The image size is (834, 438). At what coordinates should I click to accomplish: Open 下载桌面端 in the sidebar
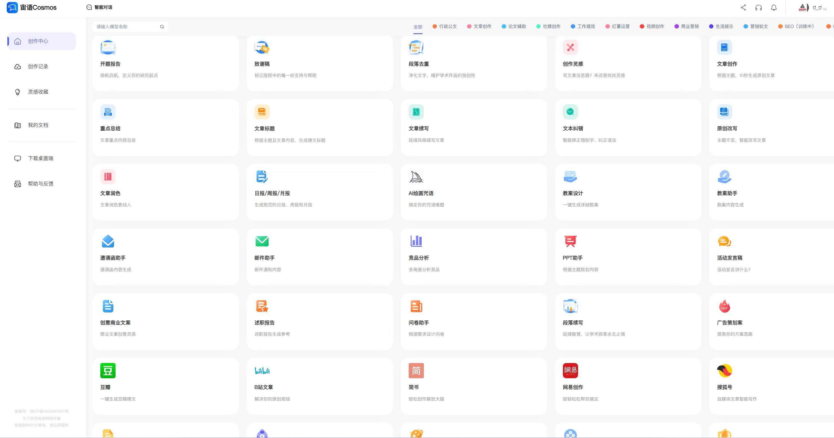pos(41,158)
